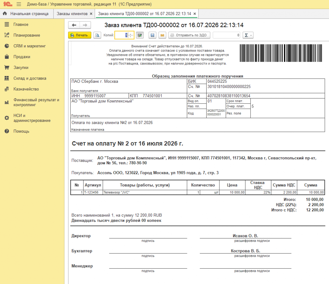Click the home icon on Начальная страница

click(5, 13)
